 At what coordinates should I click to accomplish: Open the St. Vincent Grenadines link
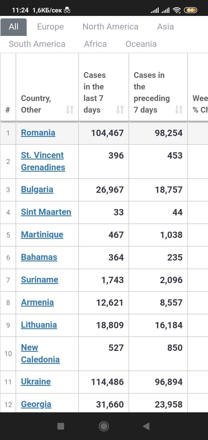click(x=43, y=161)
